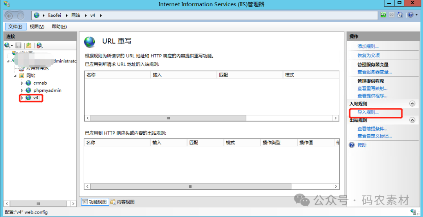423x217 pixels.
Task: Click the 网站 breadcrumb in address bar
Action: (76, 15)
